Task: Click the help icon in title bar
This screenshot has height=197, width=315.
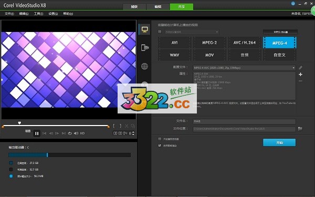Action: tap(293, 4)
